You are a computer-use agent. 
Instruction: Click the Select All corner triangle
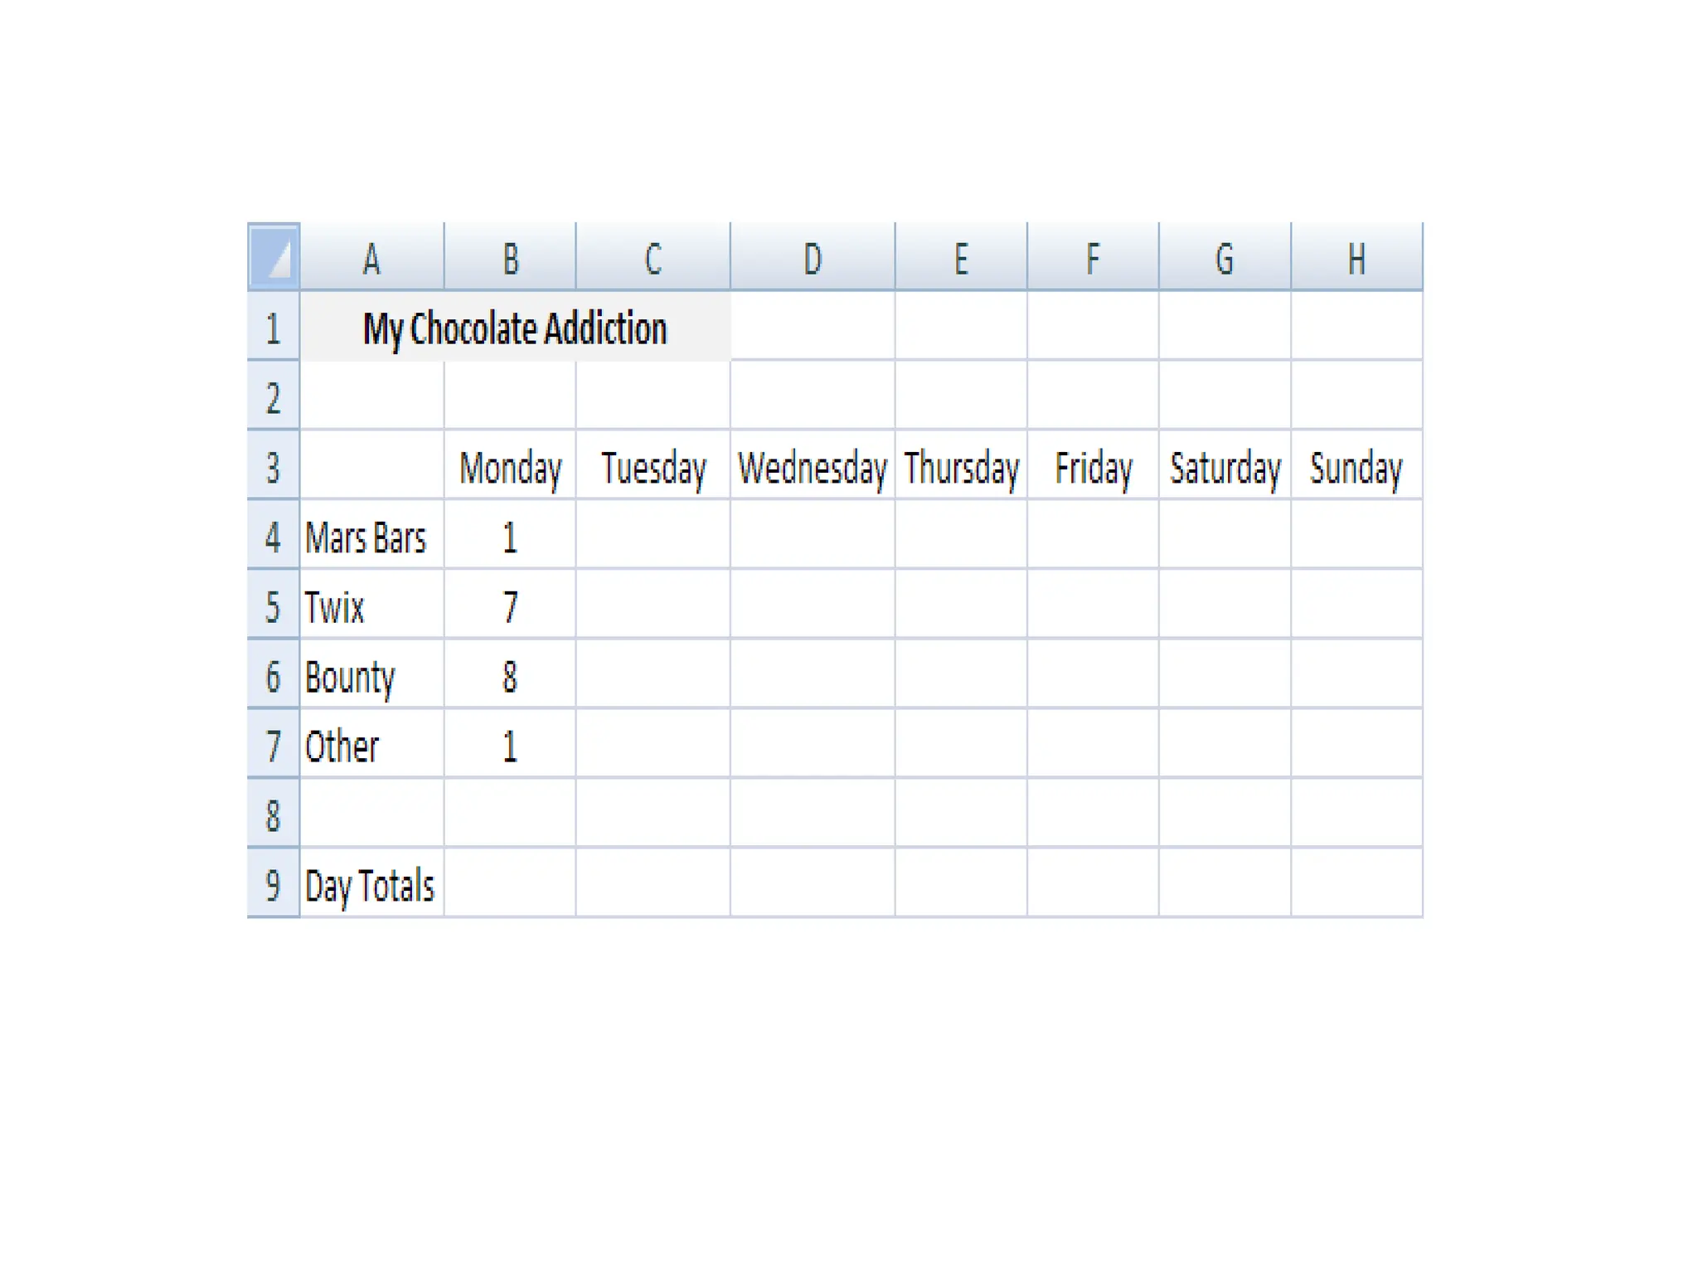coord(274,256)
